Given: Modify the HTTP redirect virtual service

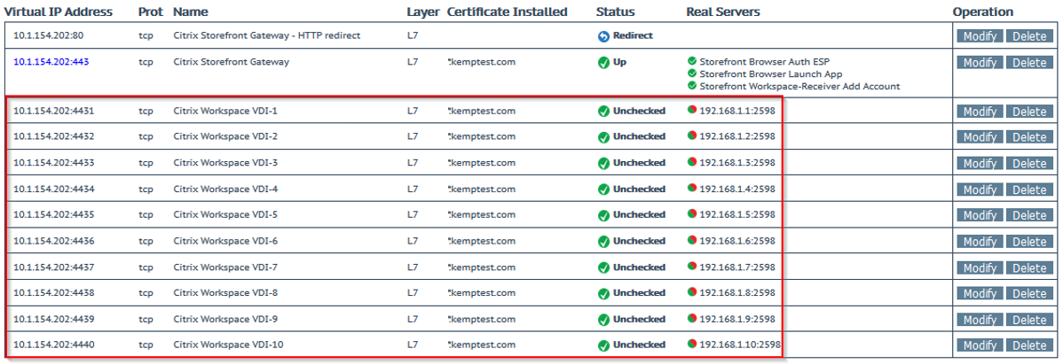Looking at the screenshot, I should click(980, 36).
